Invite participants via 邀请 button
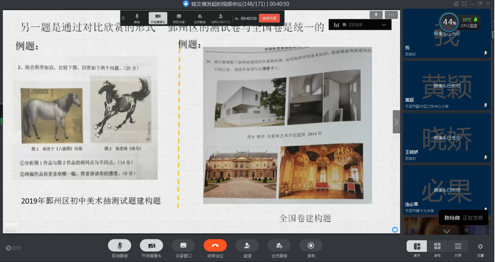This screenshot has height=262, width=495. [x=247, y=245]
